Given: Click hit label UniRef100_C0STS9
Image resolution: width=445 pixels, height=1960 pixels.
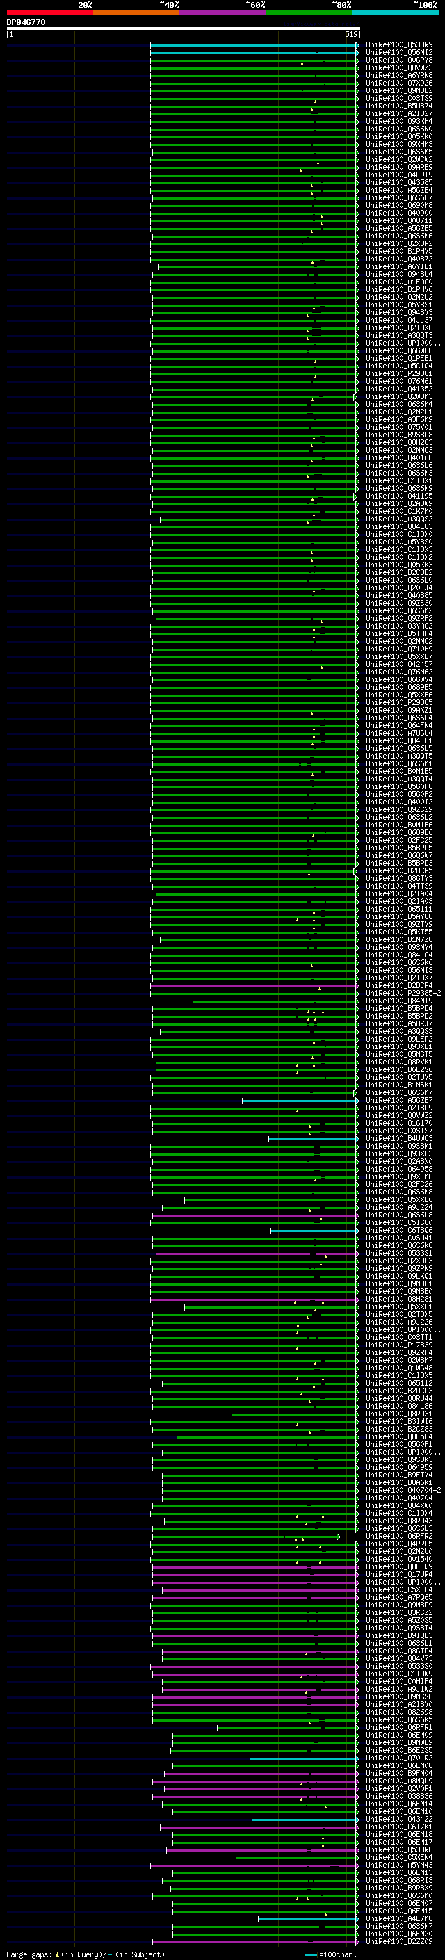Looking at the screenshot, I should 399,98.
